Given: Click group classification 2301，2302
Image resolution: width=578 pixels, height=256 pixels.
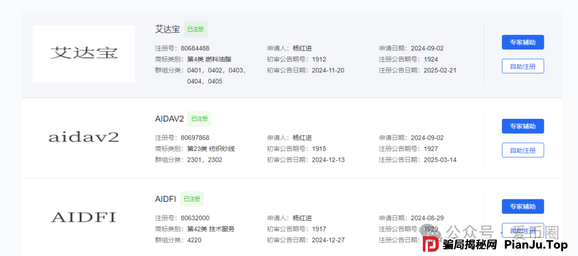Looking at the screenshot, I should [204, 160].
